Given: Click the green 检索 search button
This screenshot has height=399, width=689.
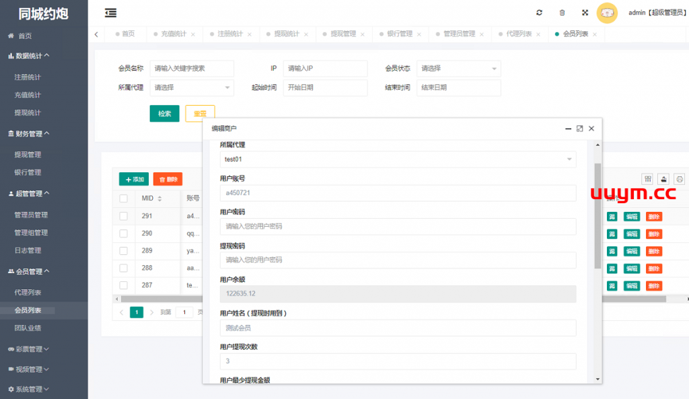Looking at the screenshot, I should (164, 114).
